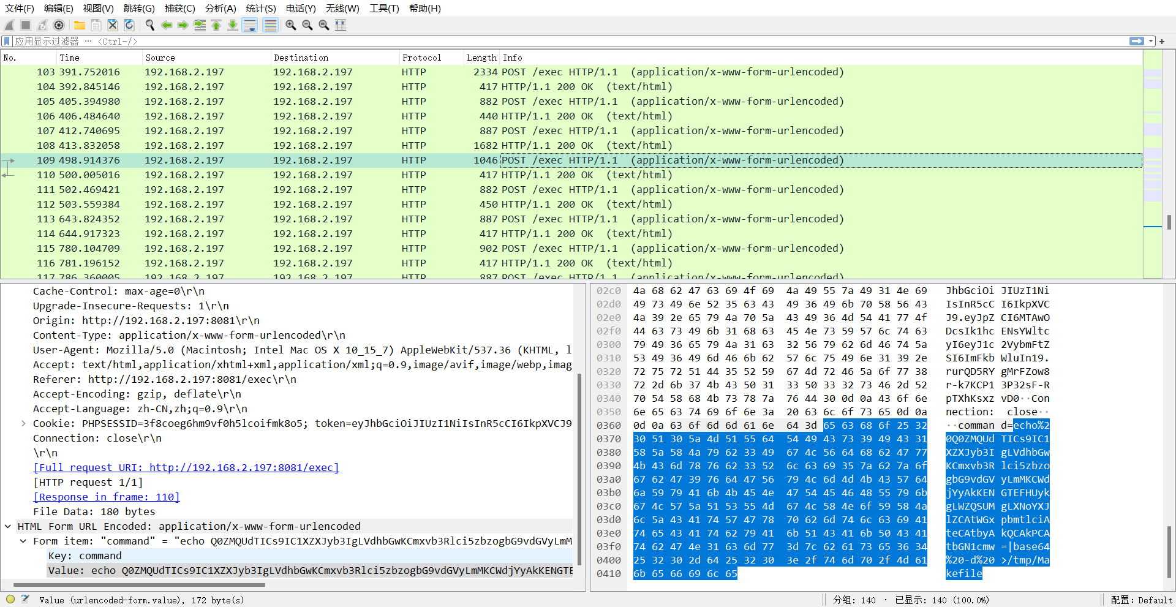
Task: Collapse the Form item command node
Action: tap(23, 541)
